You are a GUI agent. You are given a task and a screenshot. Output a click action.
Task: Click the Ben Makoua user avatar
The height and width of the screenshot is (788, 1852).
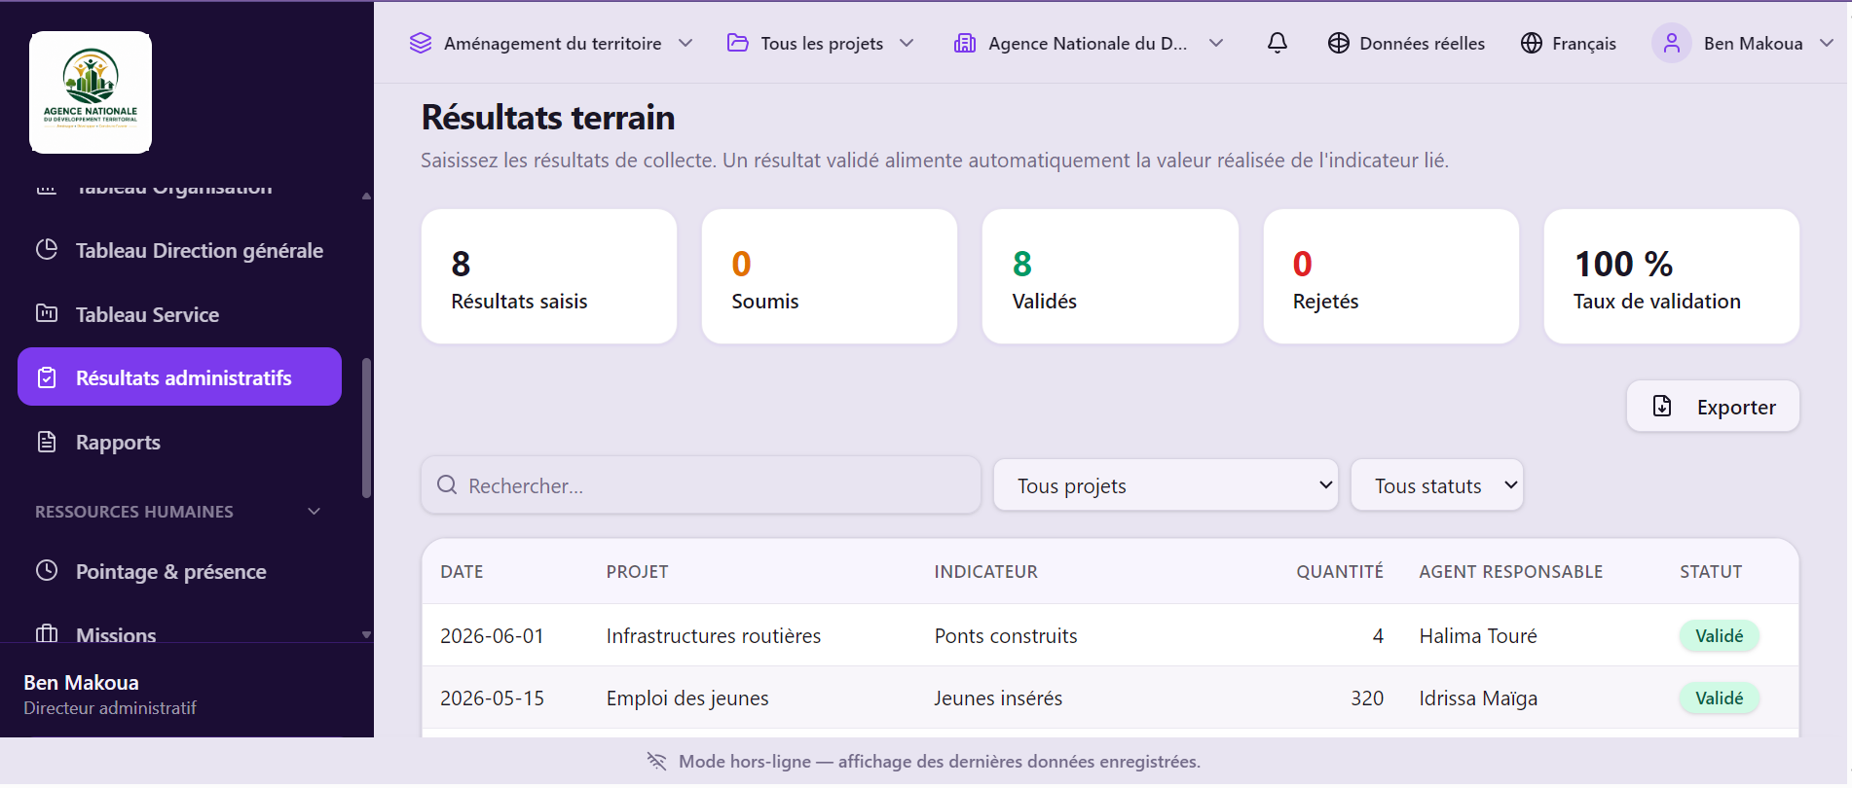[x=1672, y=43]
